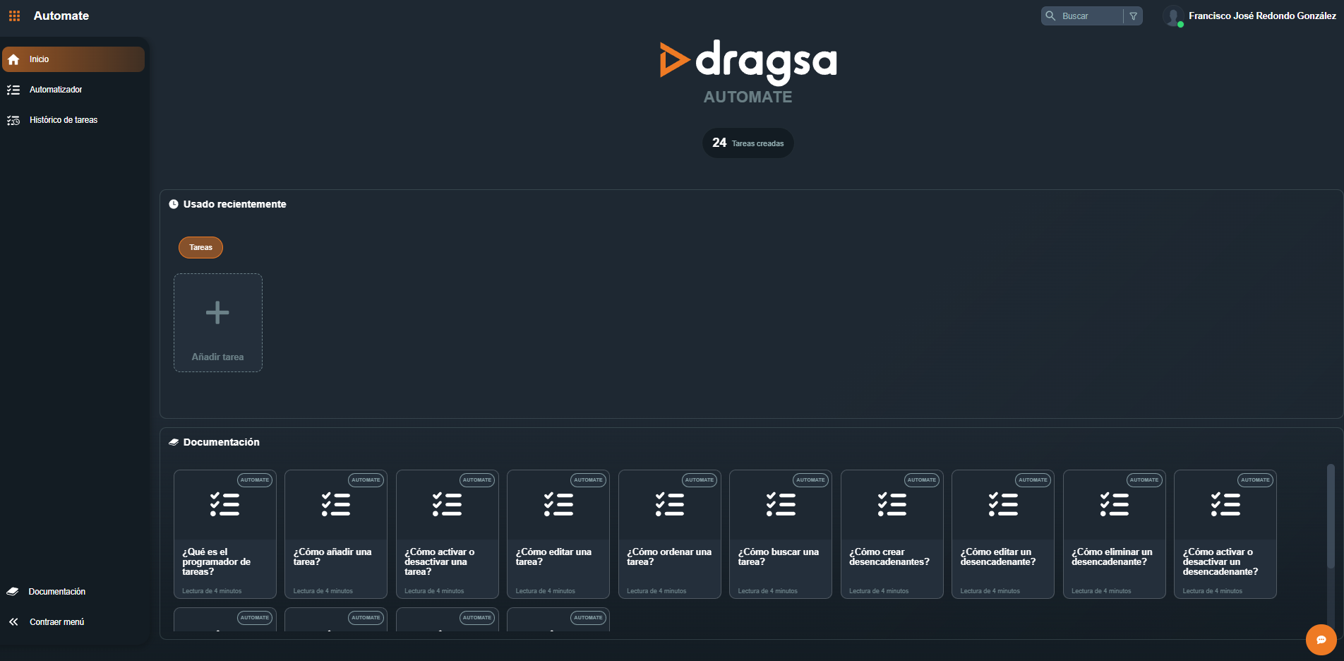Click the 24 Tareas creadas counter

[x=748, y=143]
